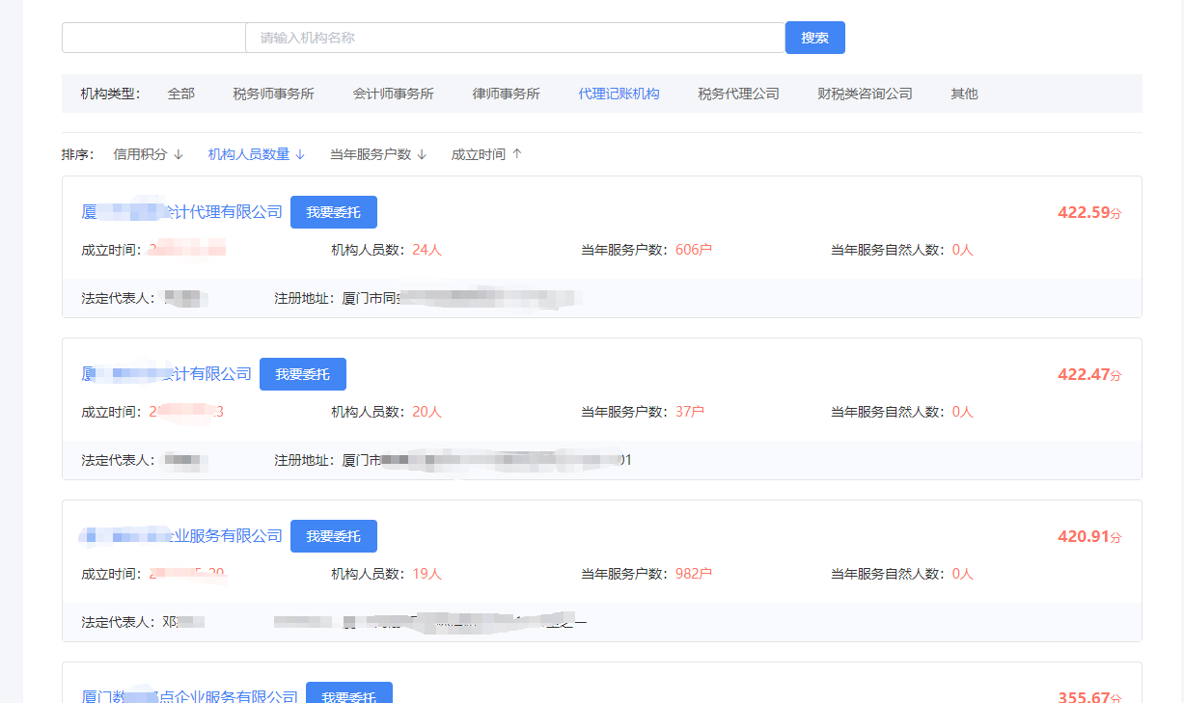Click 我要委托 for the 420.91分 company
1184x703 pixels.
point(333,536)
